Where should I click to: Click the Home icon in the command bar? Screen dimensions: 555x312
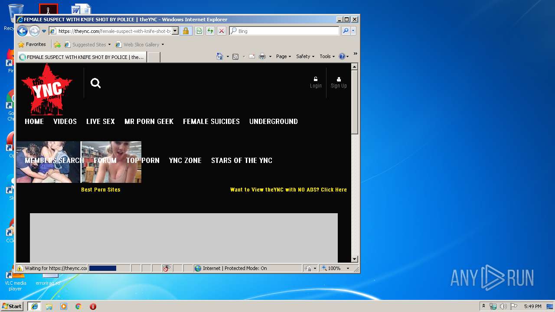coord(220,56)
